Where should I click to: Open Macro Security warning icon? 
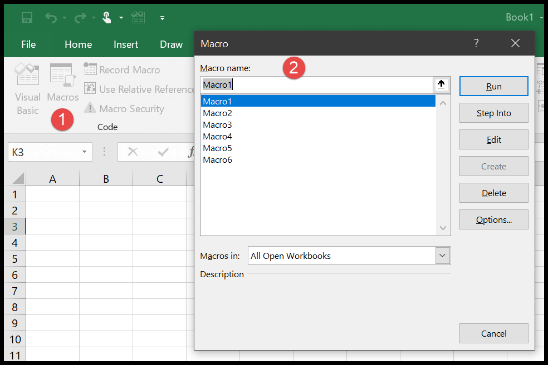90,108
